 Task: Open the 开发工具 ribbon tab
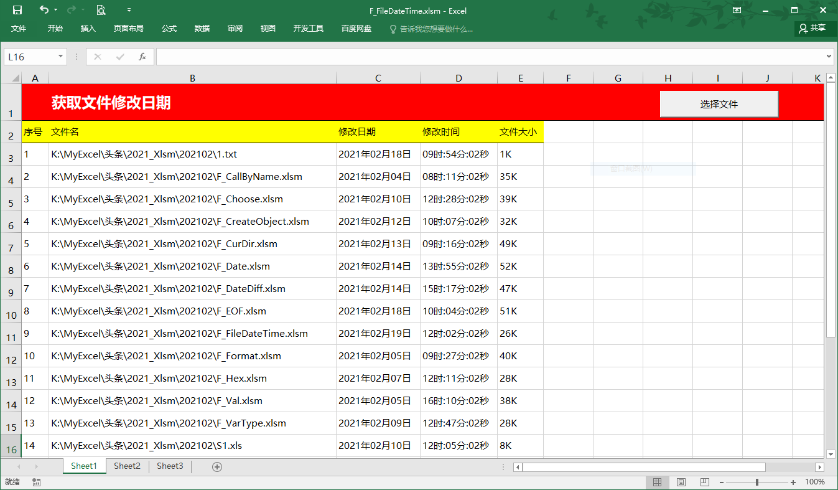309,29
